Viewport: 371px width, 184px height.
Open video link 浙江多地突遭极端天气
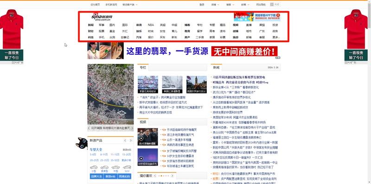pos(180,135)
